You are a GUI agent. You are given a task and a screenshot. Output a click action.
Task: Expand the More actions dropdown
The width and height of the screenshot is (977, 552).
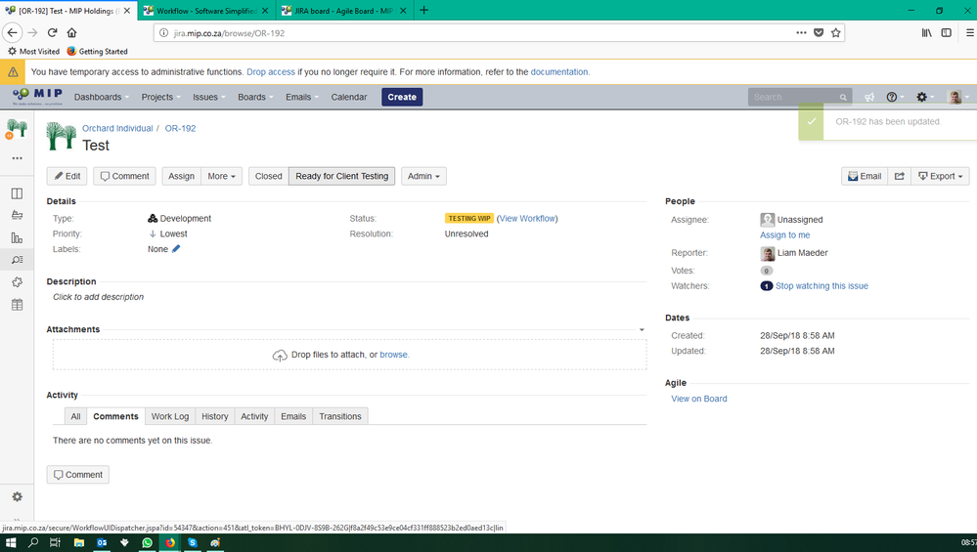coord(221,176)
